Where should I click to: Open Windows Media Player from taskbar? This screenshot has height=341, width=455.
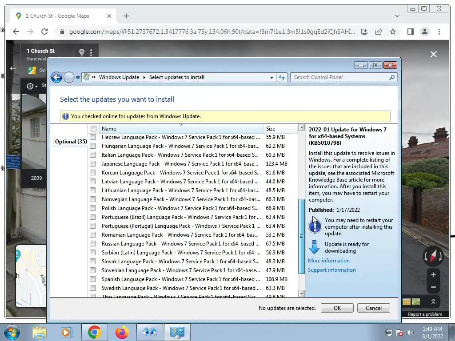(x=66, y=332)
